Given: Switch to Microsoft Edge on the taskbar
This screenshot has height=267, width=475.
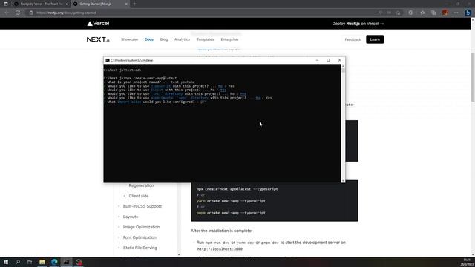Looking at the screenshot, I should pyautogui.click(x=54, y=262).
